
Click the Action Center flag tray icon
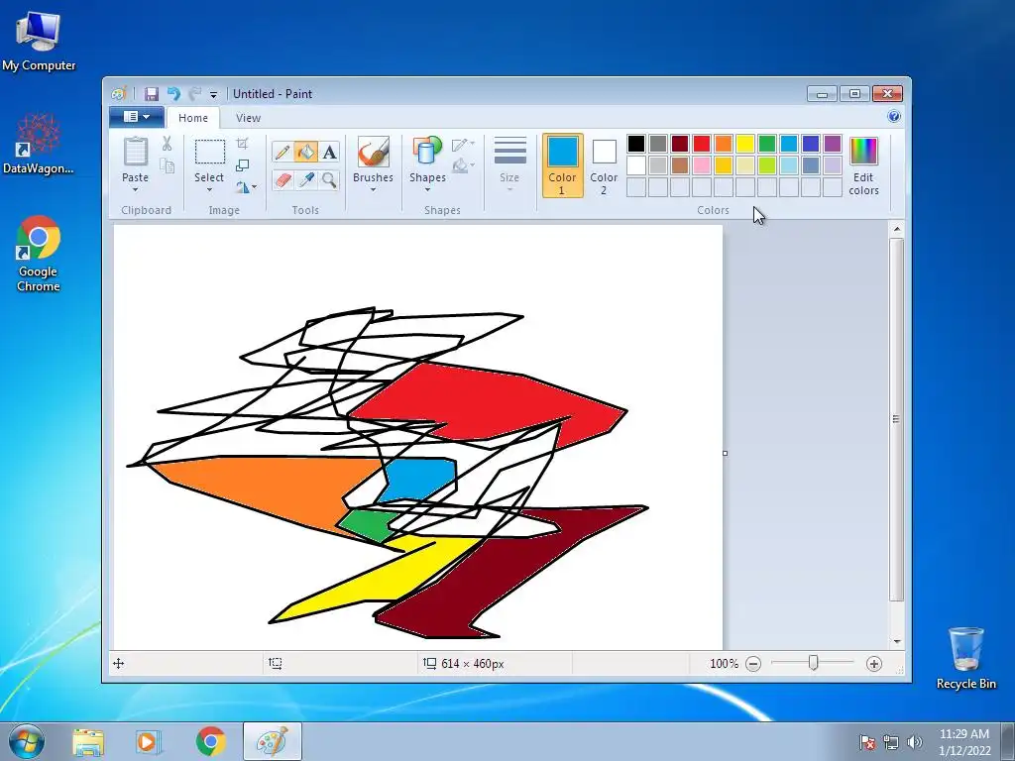(x=867, y=743)
